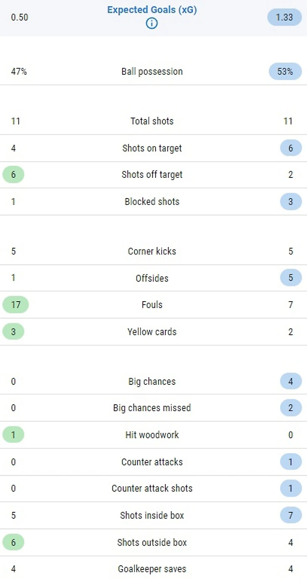The height and width of the screenshot is (580, 307).
Task: Select the 6 shots on target badge
Action: point(291,148)
